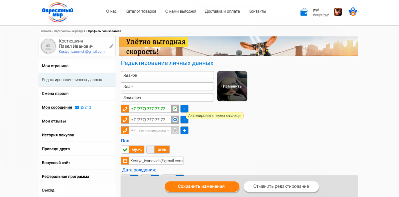Open Смена пароля in sidebar

coord(55,94)
